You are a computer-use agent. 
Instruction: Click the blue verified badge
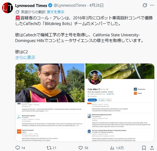[50, 5]
